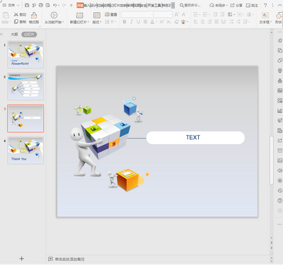Switch to the 幻灯片 slides tab
Screen dimensions: 283x265
pyautogui.click(x=29, y=35)
